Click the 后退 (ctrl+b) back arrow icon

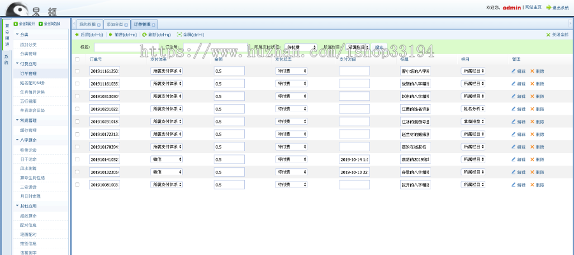(x=77, y=35)
